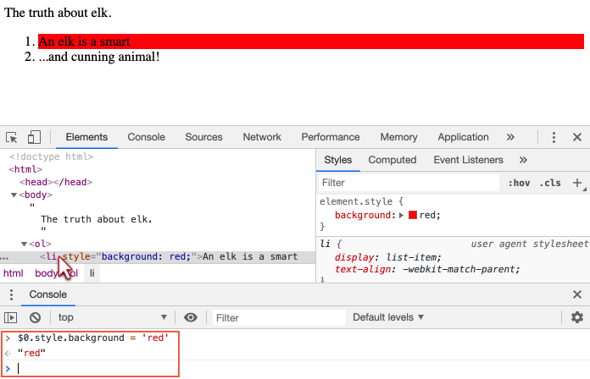Image resolution: width=590 pixels, height=379 pixels.
Task: Toggle the device toolbar icon
Action: (35, 137)
